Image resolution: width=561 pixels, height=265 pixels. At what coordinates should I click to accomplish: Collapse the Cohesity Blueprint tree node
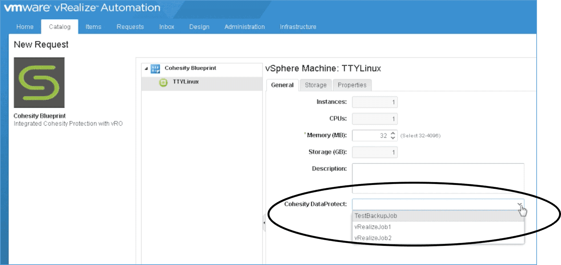tap(146, 69)
